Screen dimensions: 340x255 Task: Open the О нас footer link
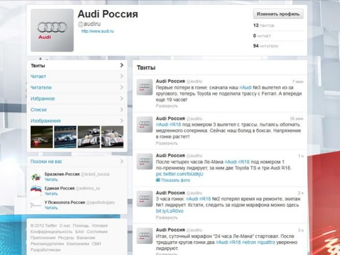click(x=65, y=226)
